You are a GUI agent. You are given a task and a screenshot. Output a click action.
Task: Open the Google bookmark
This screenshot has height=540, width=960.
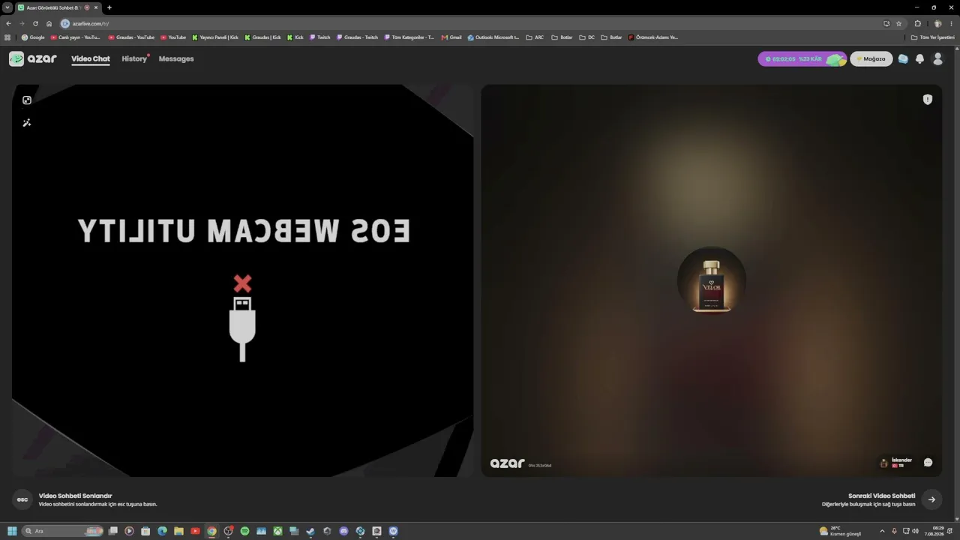33,37
